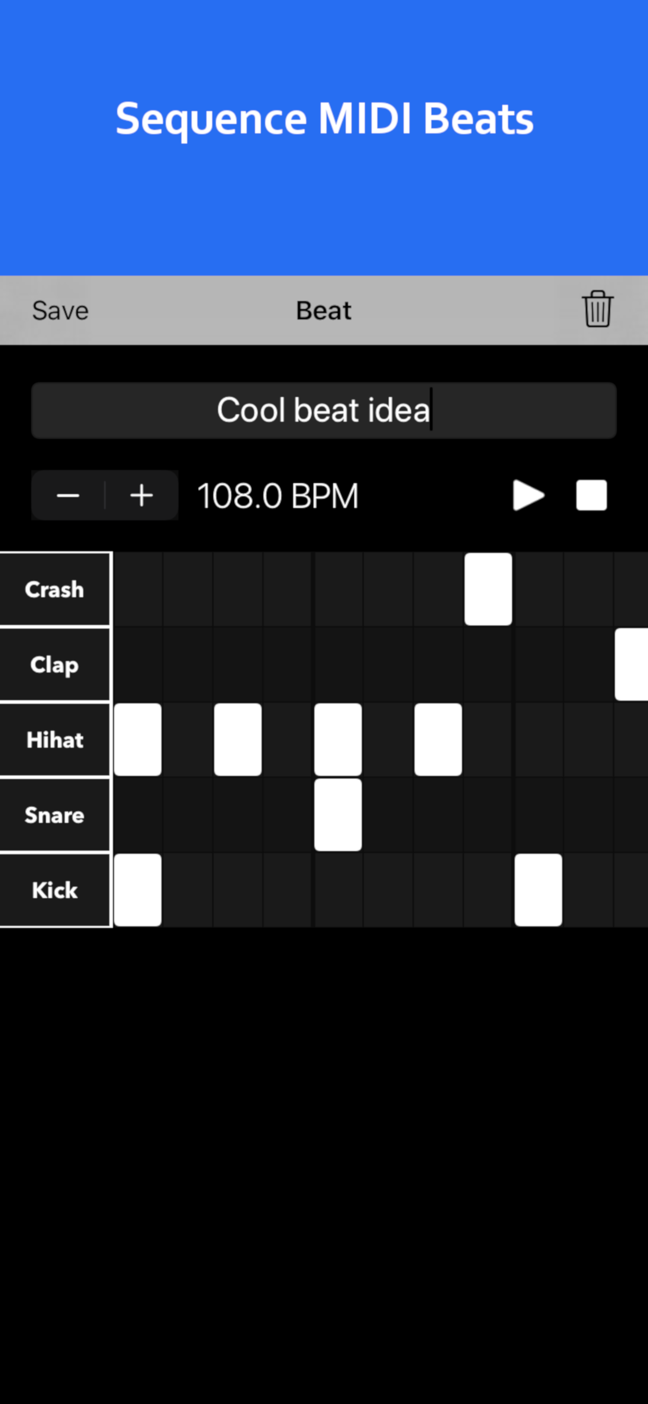Toggle off the Crash note near step six
648x1404 pixels.
[x=487, y=589]
